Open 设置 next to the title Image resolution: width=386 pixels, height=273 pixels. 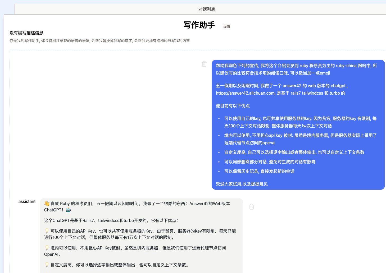pyautogui.click(x=227, y=26)
